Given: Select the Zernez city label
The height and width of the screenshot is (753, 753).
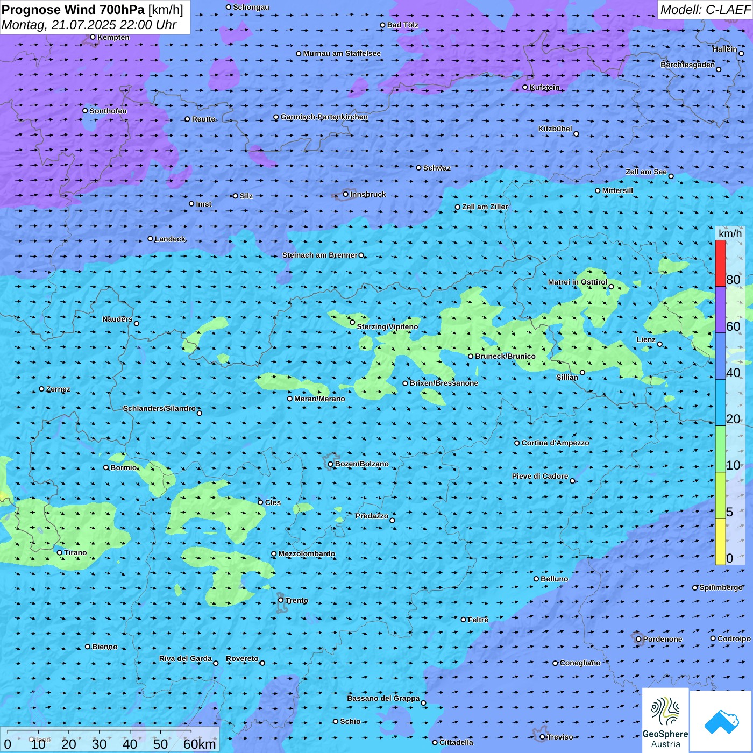Looking at the screenshot, I should [x=58, y=389].
